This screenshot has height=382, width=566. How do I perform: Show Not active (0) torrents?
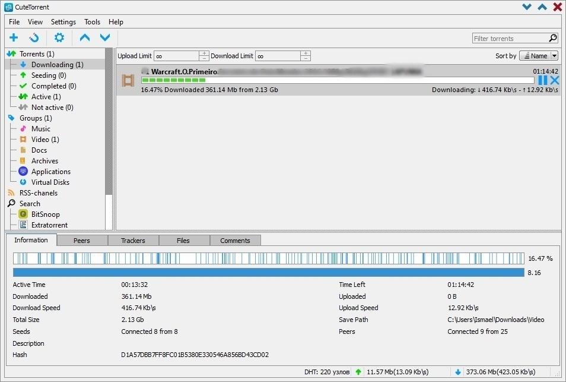point(52,108)
